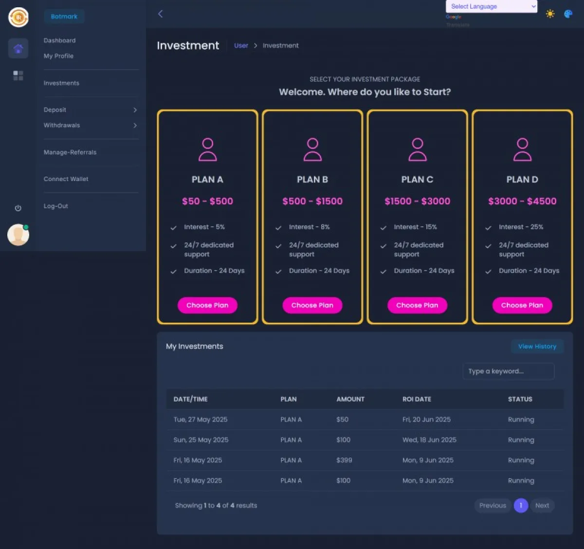
Task: Sort by STATUS column header
Action: 520,399
